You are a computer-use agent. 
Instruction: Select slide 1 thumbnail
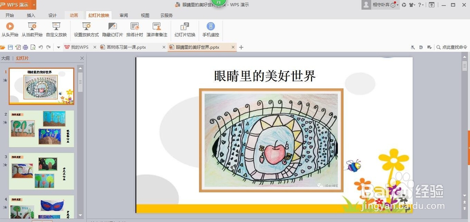pos(41,86)
